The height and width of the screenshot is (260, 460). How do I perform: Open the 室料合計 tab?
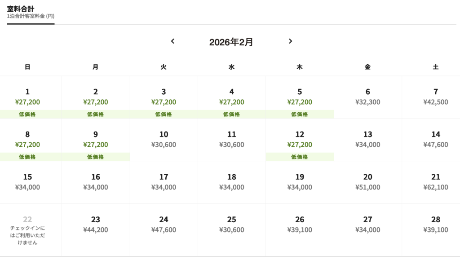tap(31, 13)
